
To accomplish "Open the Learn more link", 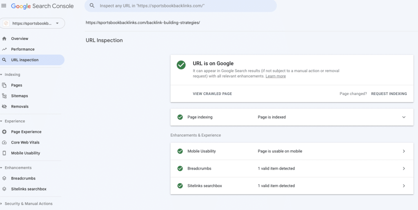I will pyautogui.click(x=276, y=76).
